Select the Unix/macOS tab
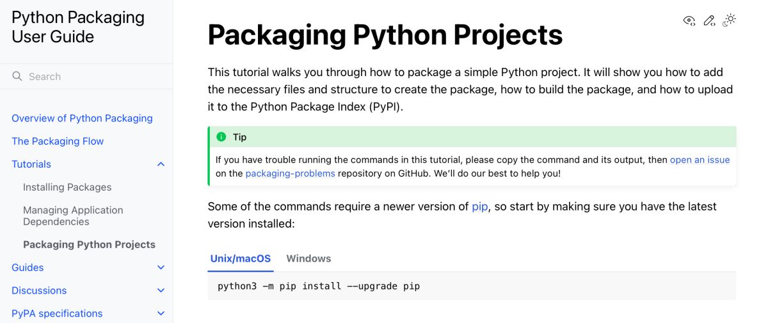 (x=241, y=258)
